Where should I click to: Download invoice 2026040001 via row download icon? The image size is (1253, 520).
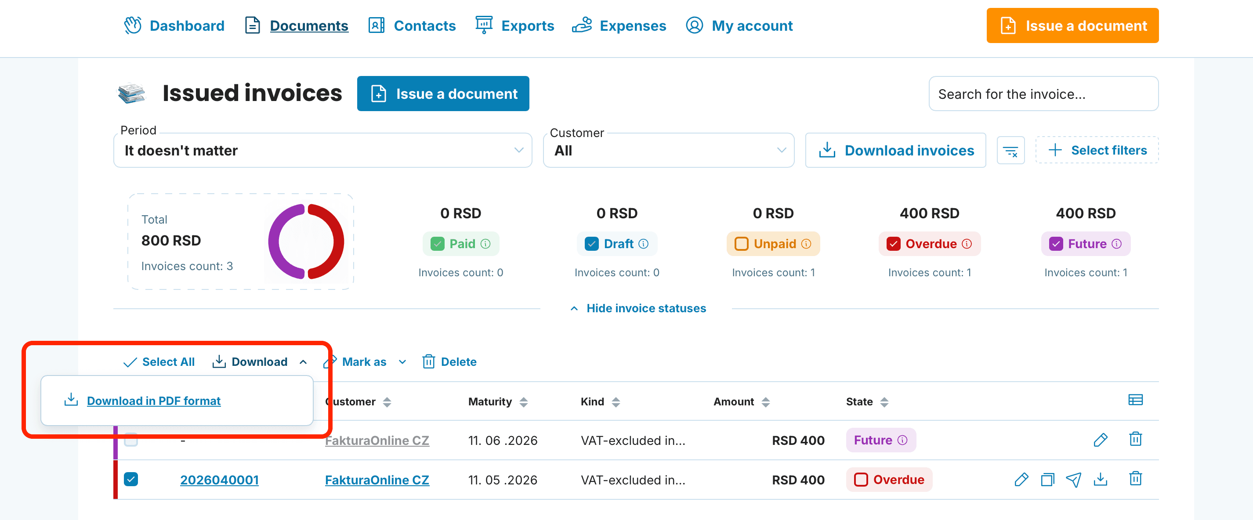tap(1100, 480)
